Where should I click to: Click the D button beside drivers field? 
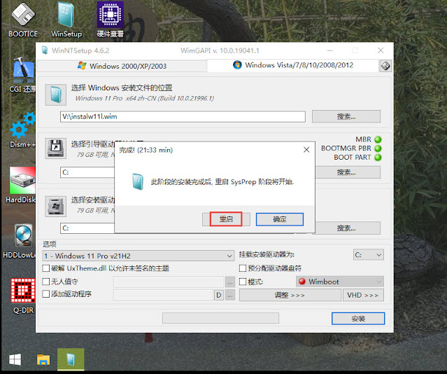(x=219, y=295)
